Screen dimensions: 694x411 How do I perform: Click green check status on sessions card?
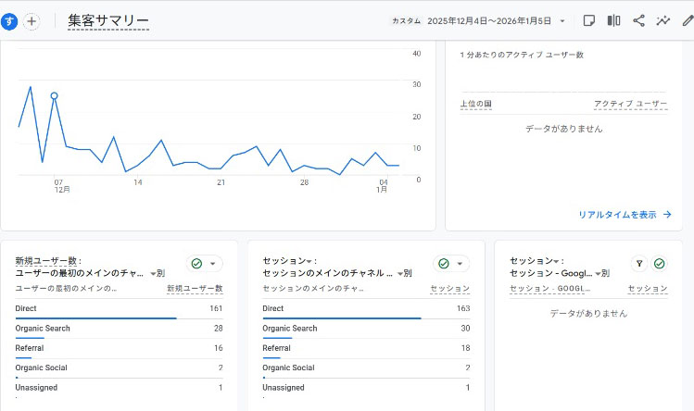(444, 264)
